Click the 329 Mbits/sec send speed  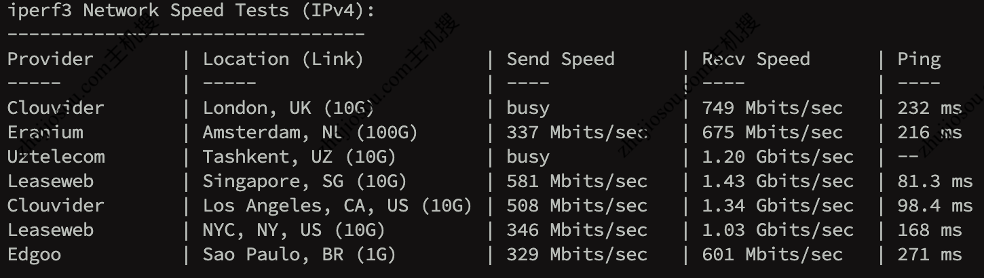point(577,255)
